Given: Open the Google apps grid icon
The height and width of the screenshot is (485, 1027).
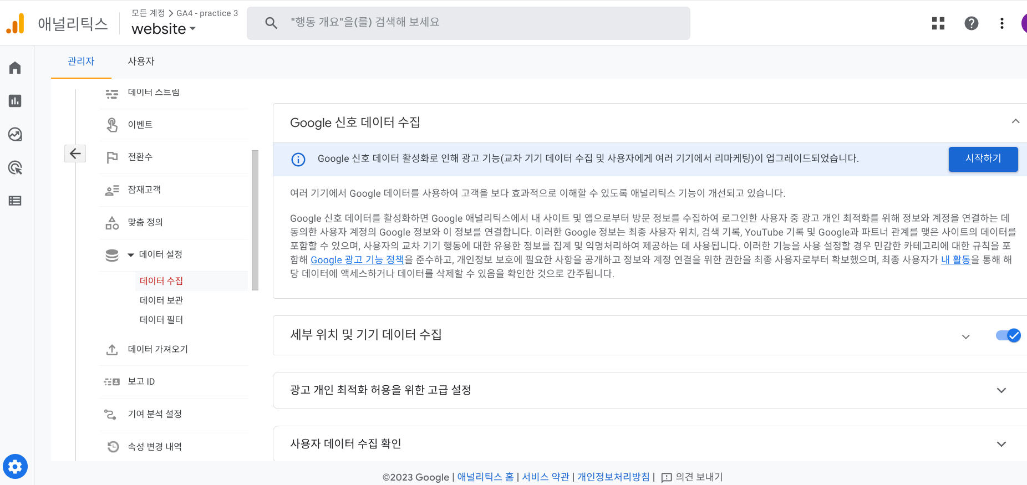Looking at the screenshot, I should click(938, 23).
